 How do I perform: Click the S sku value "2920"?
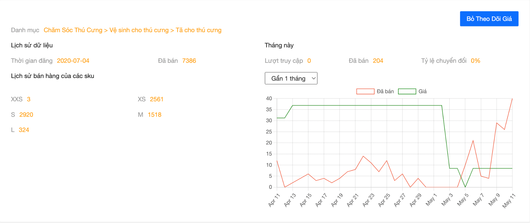pyautogui.click(x=26, y=114)
